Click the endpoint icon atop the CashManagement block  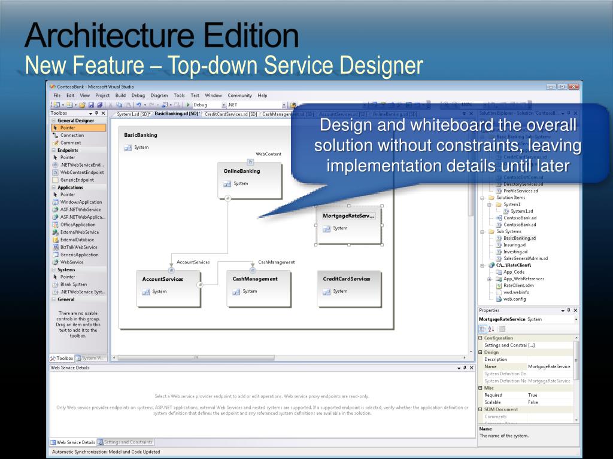tap(253, 270)
